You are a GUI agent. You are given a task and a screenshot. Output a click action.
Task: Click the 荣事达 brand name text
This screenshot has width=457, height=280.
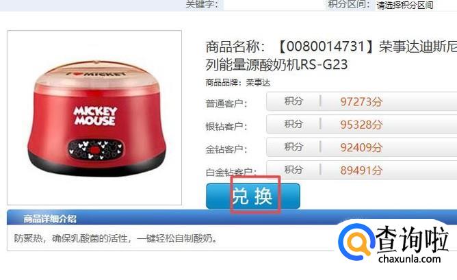(258, 83)
